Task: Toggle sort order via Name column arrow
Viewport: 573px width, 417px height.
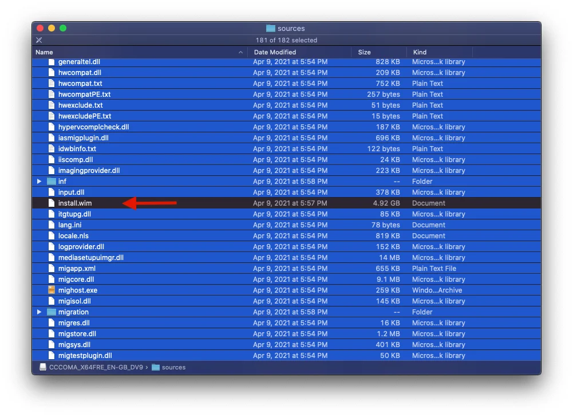Action: coord(240,52)
